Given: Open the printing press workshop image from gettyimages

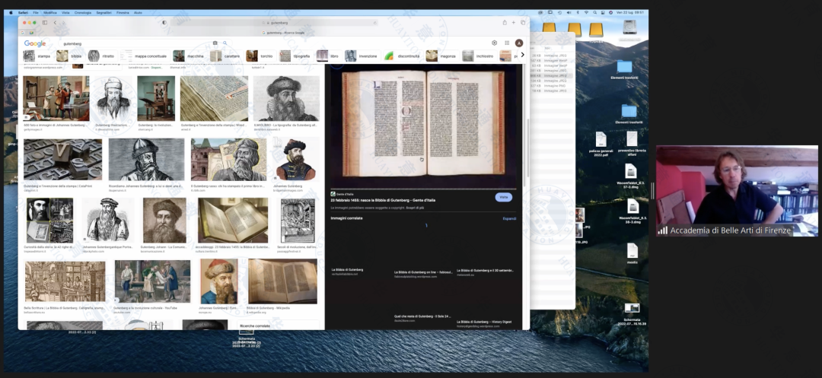Looking at the screenshot, I should coord(56,98).
